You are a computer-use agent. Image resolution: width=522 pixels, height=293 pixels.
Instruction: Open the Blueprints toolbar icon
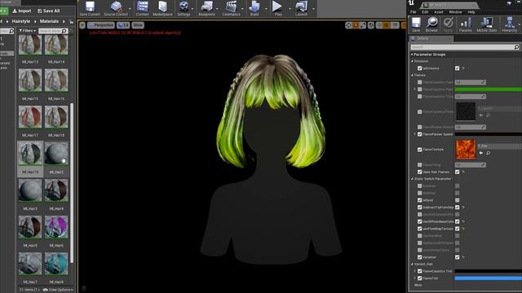206,8
